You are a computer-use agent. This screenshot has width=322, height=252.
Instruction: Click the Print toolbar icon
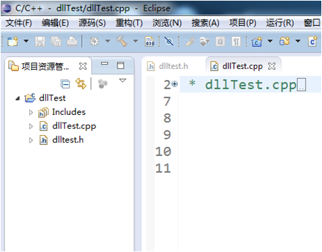coord(72,42)
